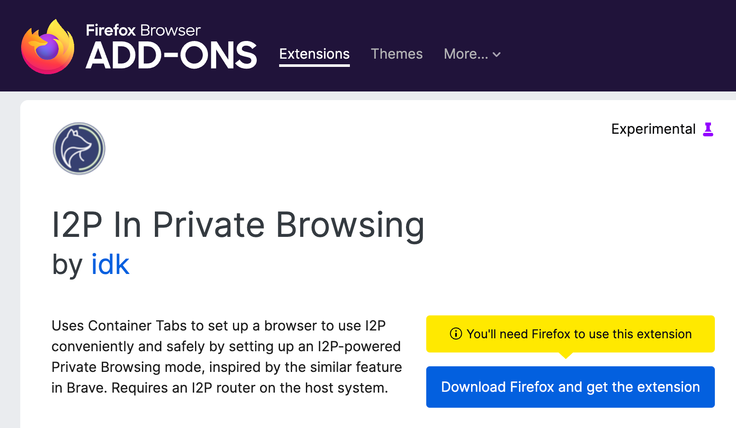Open the More... navigation menu label
Screen dimensions: 736x428
(x=466, y=54)
